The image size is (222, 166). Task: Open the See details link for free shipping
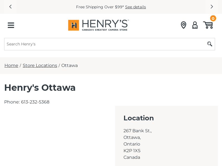135,7
